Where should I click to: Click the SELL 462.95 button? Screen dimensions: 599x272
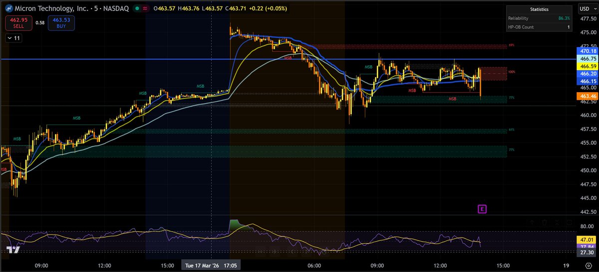pos(18,23)
